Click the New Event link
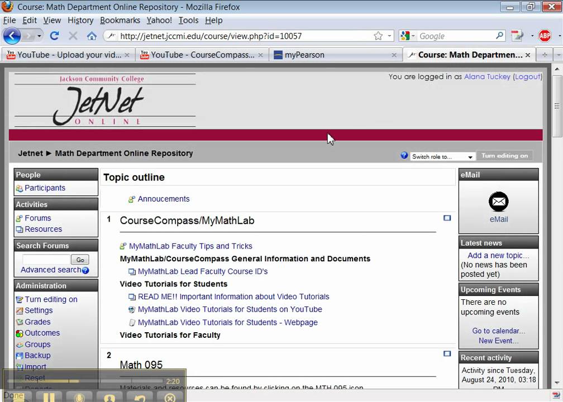Screen dimensions: 563x402 498,341
